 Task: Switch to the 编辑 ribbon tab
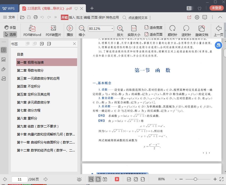coord(87,18)
